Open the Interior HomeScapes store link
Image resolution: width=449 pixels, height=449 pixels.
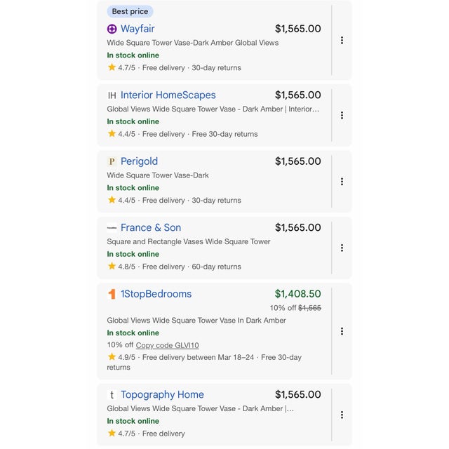point(168,95)
